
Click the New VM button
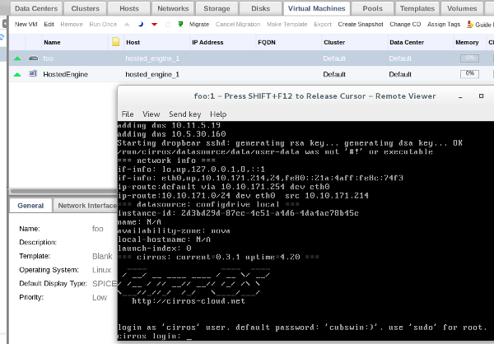point(26,25)
